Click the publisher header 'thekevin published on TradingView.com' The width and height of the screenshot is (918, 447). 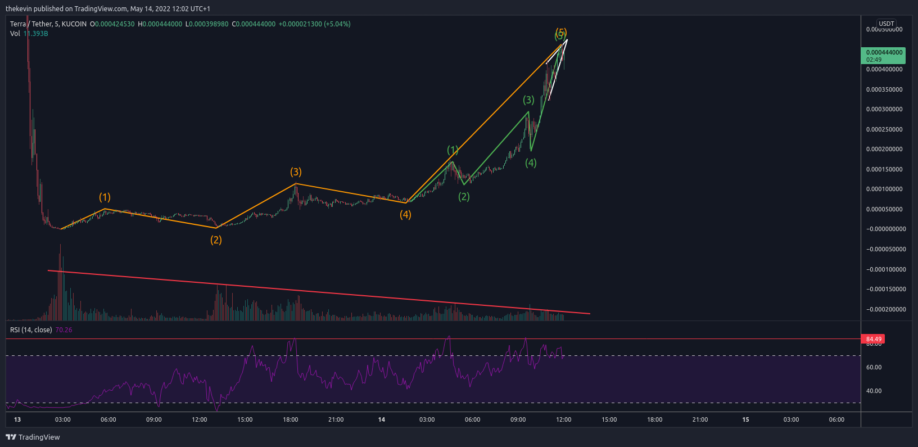(x=66, y=9)
